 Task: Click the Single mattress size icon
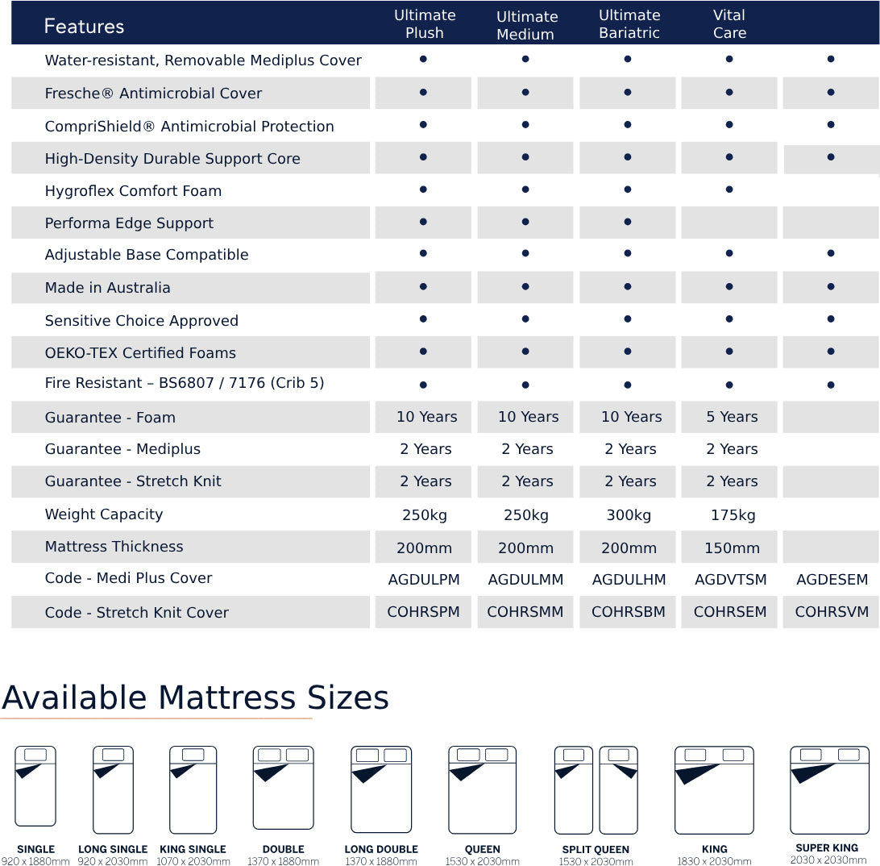pyautogui.click(x=35, y=786)
